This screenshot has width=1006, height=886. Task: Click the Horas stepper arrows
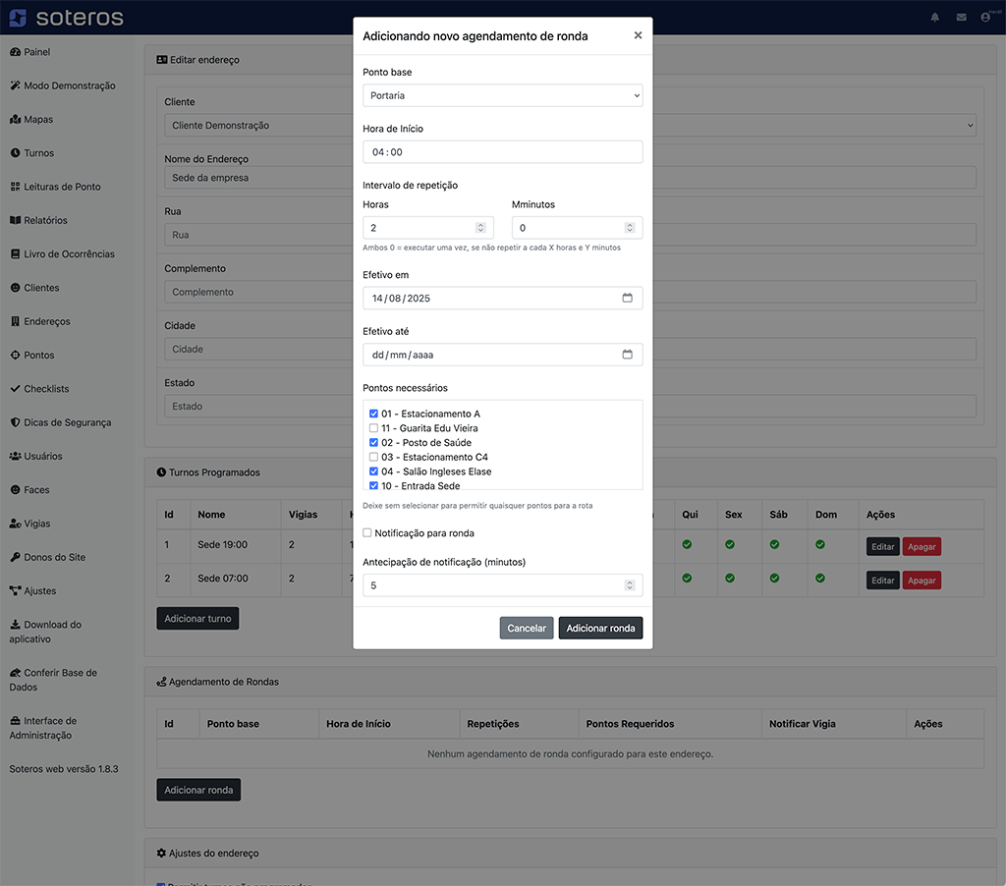480,228
